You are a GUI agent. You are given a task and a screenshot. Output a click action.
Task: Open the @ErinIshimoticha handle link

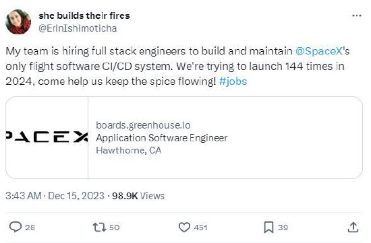point(78,28)
